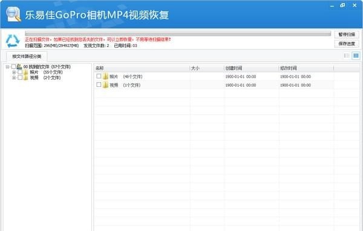Click the magnifier app logo in title bar
Viewport: 363px width, 231px height.
[x=13, y=14]
